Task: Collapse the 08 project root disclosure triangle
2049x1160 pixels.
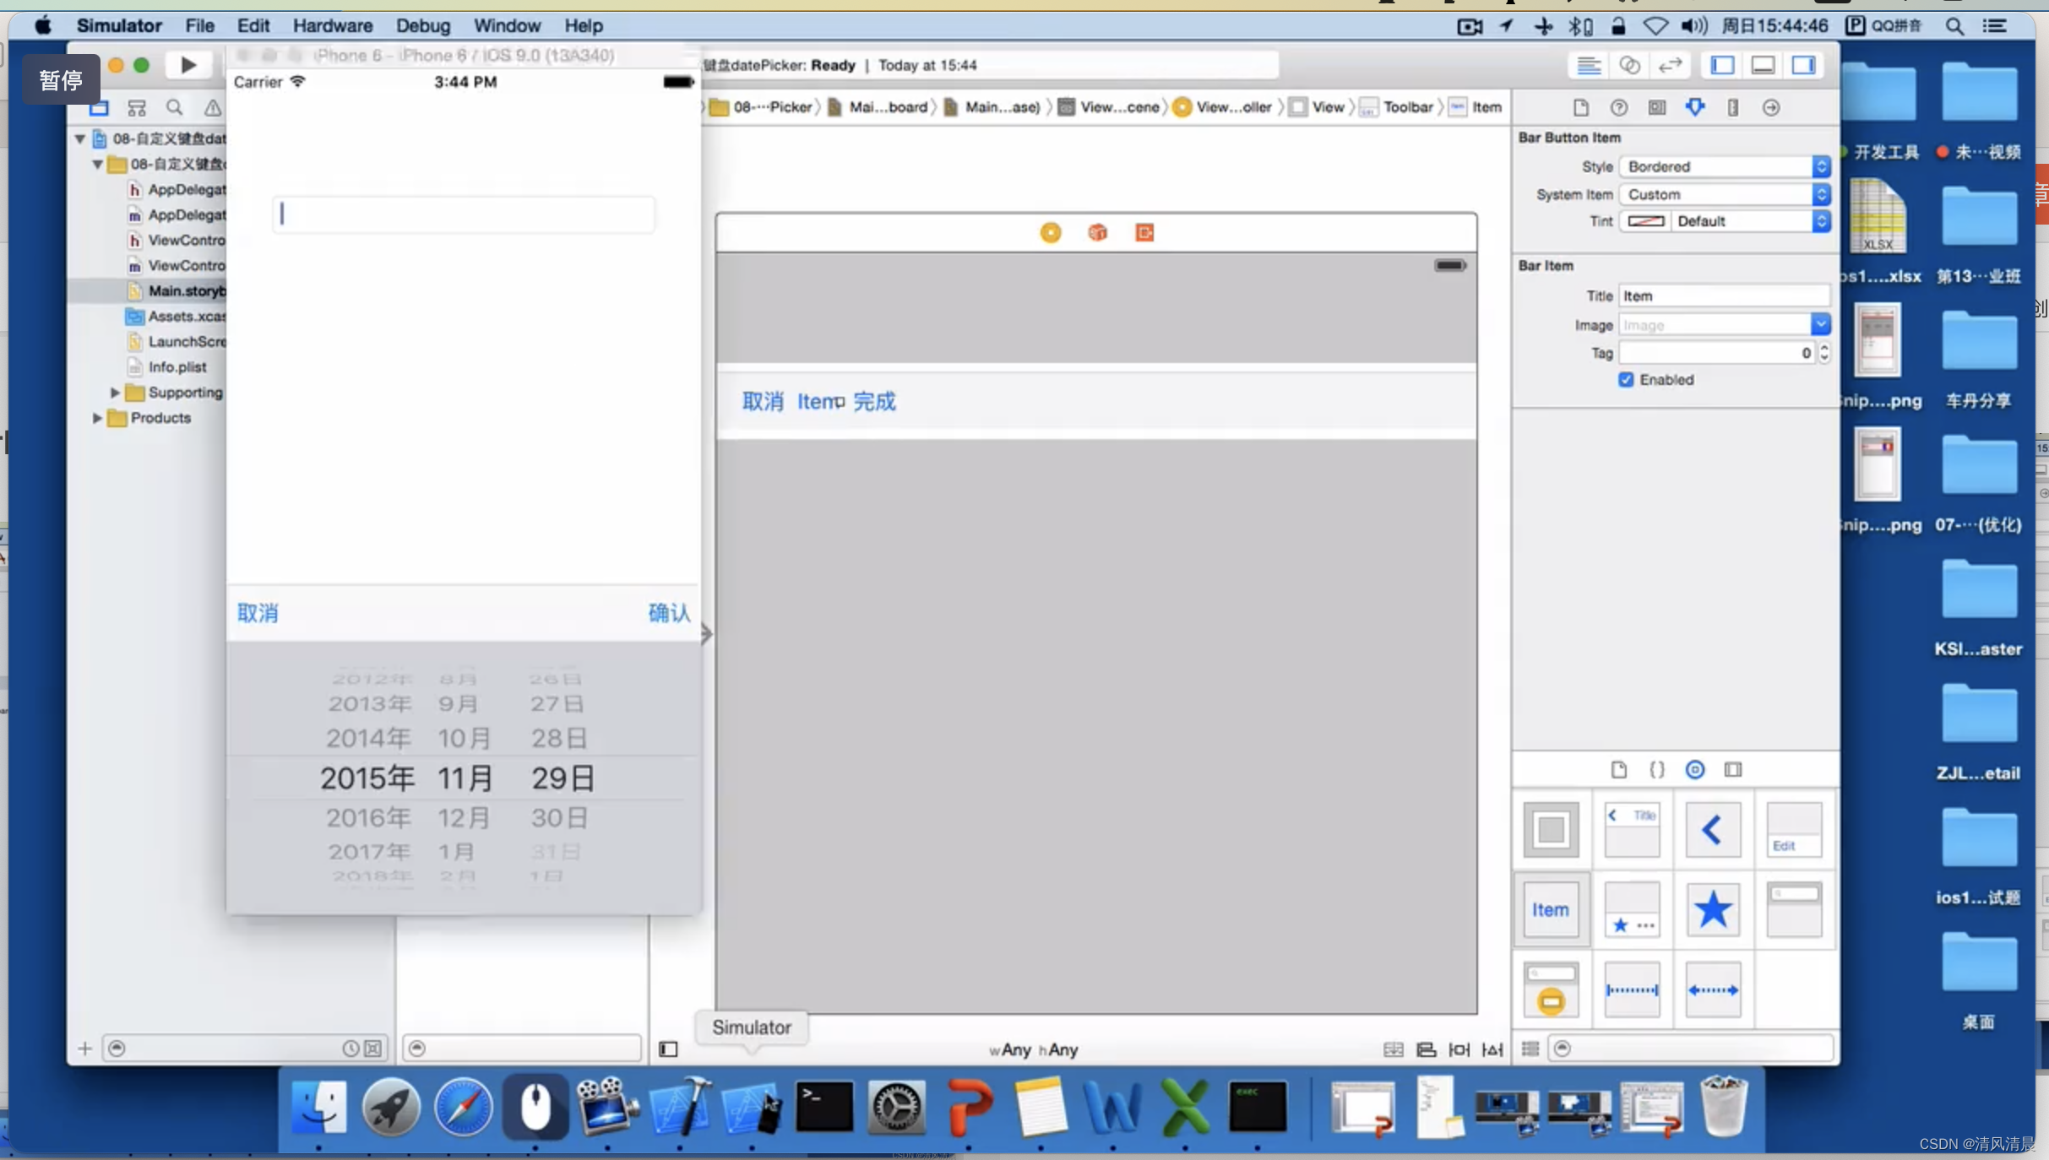Action: pyautogui.click(x=79, y=138)
